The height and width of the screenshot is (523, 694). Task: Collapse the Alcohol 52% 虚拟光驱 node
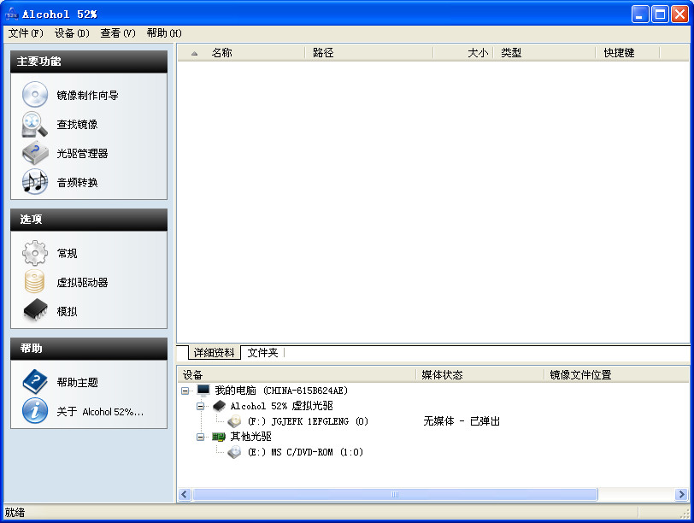point(201,406)
